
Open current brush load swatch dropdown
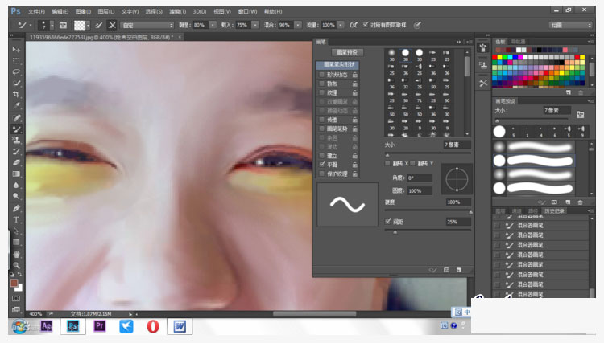pos(89,26)
